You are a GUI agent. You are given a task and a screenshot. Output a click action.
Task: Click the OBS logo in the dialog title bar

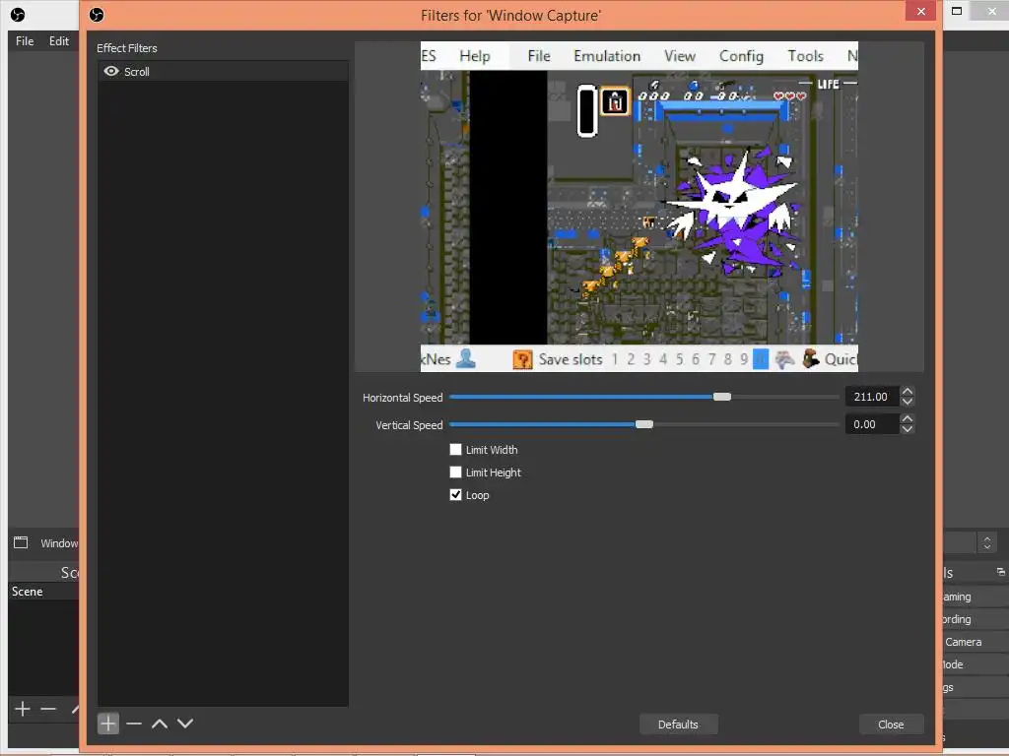tap(97, 15)
